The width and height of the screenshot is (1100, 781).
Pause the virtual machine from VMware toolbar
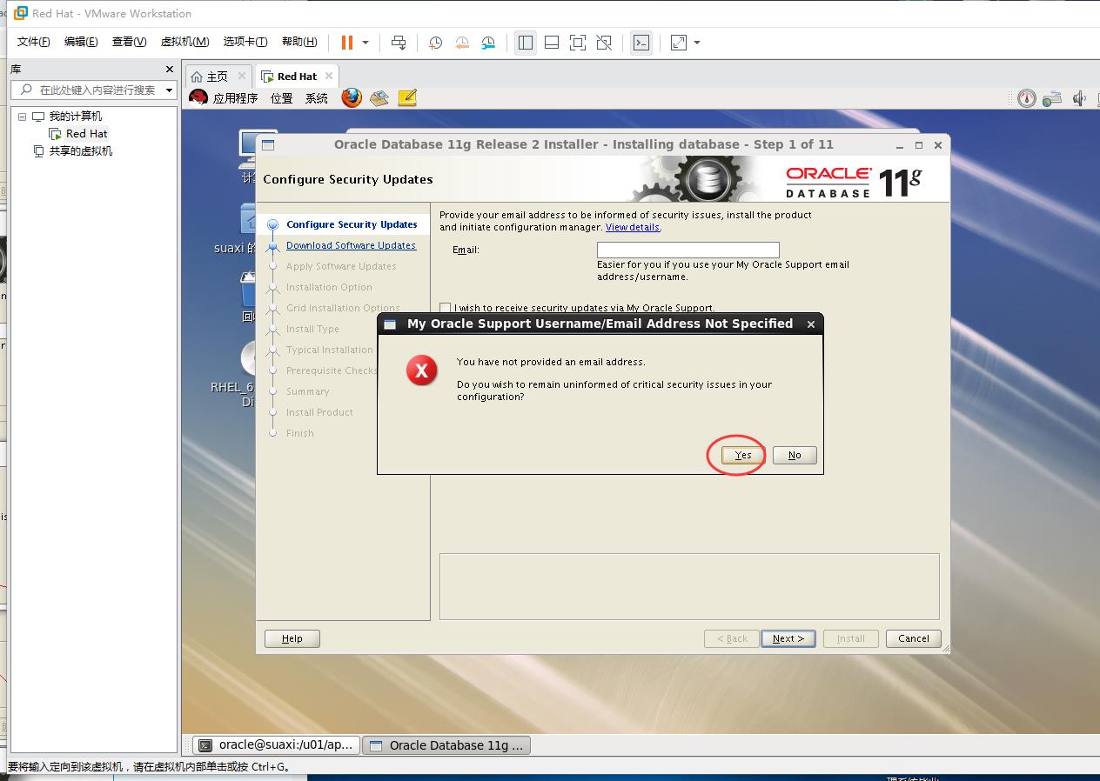pyautogui.click(x=347, y=43)
